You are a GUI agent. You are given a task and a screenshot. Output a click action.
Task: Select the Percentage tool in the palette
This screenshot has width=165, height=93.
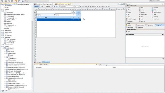129,27
